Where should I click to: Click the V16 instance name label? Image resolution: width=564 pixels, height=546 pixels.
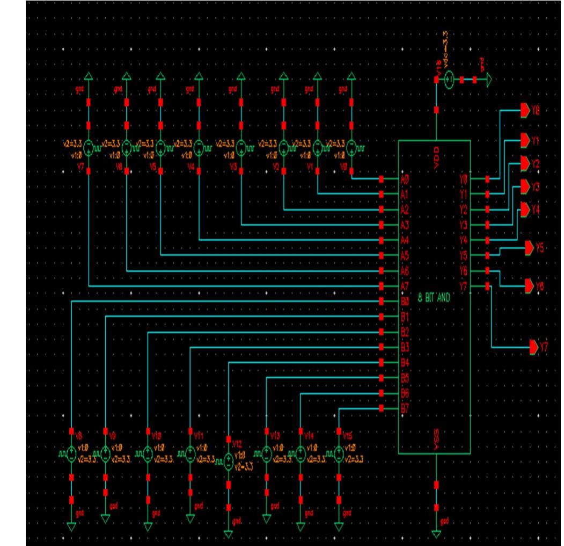coord(438,68)
